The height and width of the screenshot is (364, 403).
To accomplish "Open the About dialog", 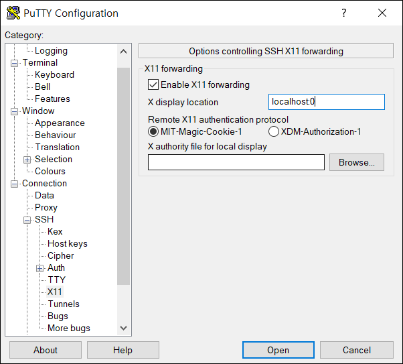I will [46, 350].
